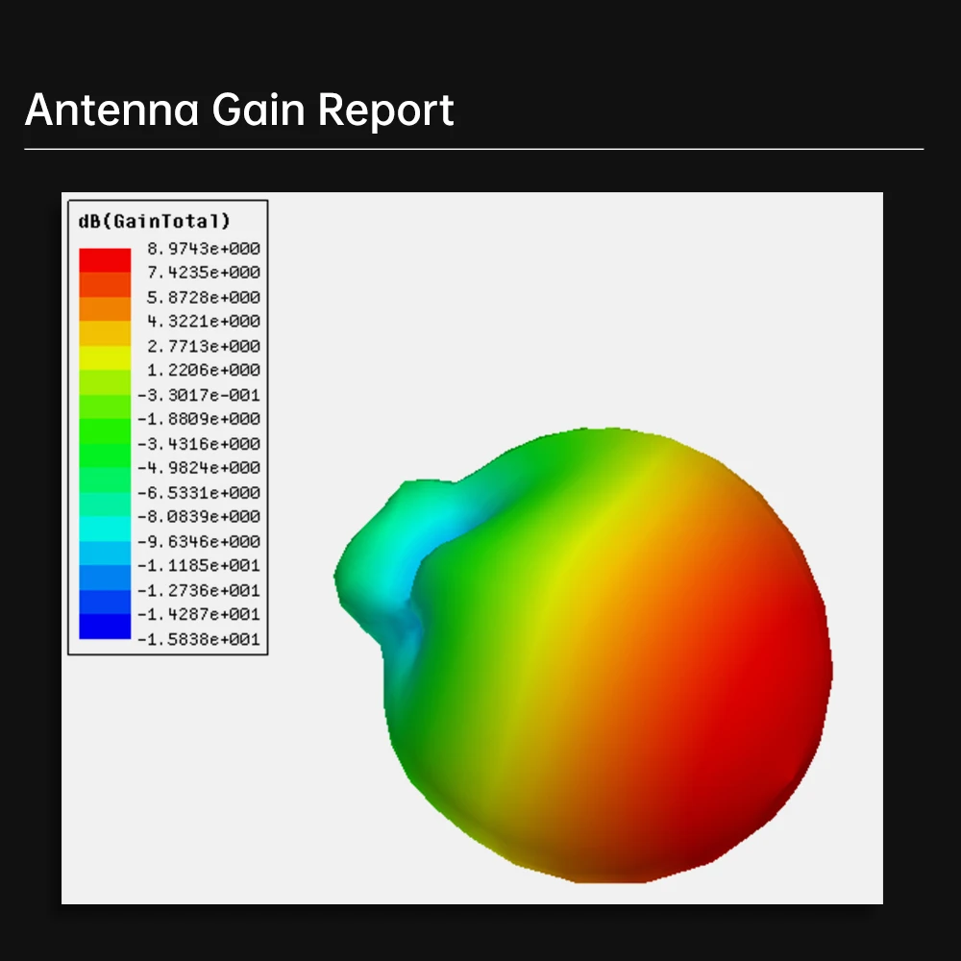Click the Antenna Gain Report title
Image resolution: width=961 pixels, height=961 pixels.
[238, 110]
